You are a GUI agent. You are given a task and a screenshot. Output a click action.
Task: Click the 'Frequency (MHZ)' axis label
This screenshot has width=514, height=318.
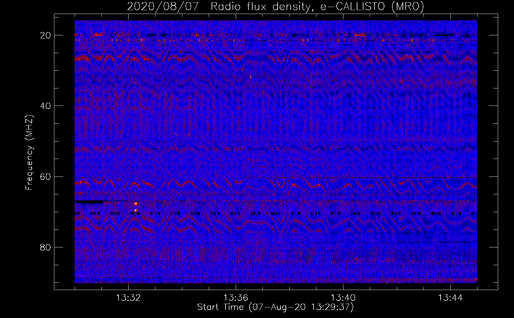coord(29,153)
